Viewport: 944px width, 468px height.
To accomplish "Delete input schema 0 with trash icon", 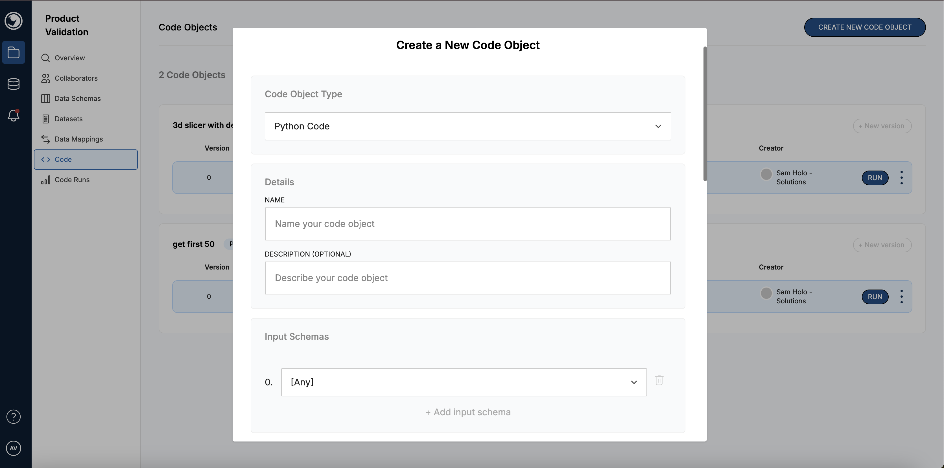I will tap(659, 380).
